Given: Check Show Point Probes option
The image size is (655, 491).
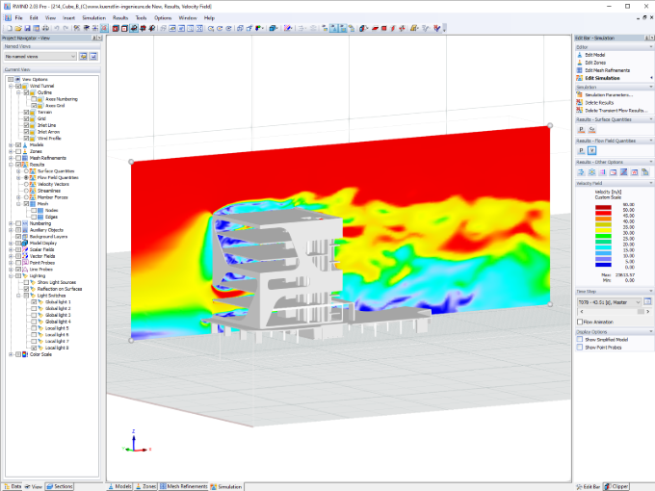Looking at the screenshot, I should click(580, 348).
